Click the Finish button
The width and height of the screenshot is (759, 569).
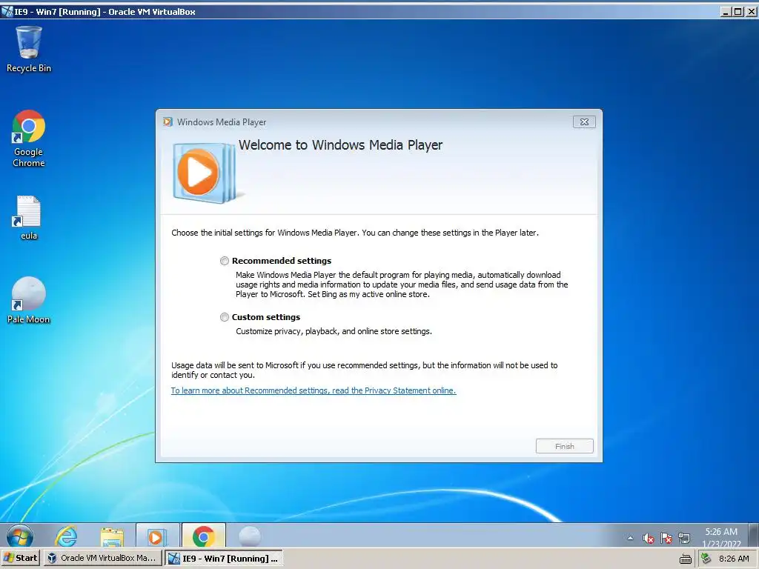(x=564, y=446)
